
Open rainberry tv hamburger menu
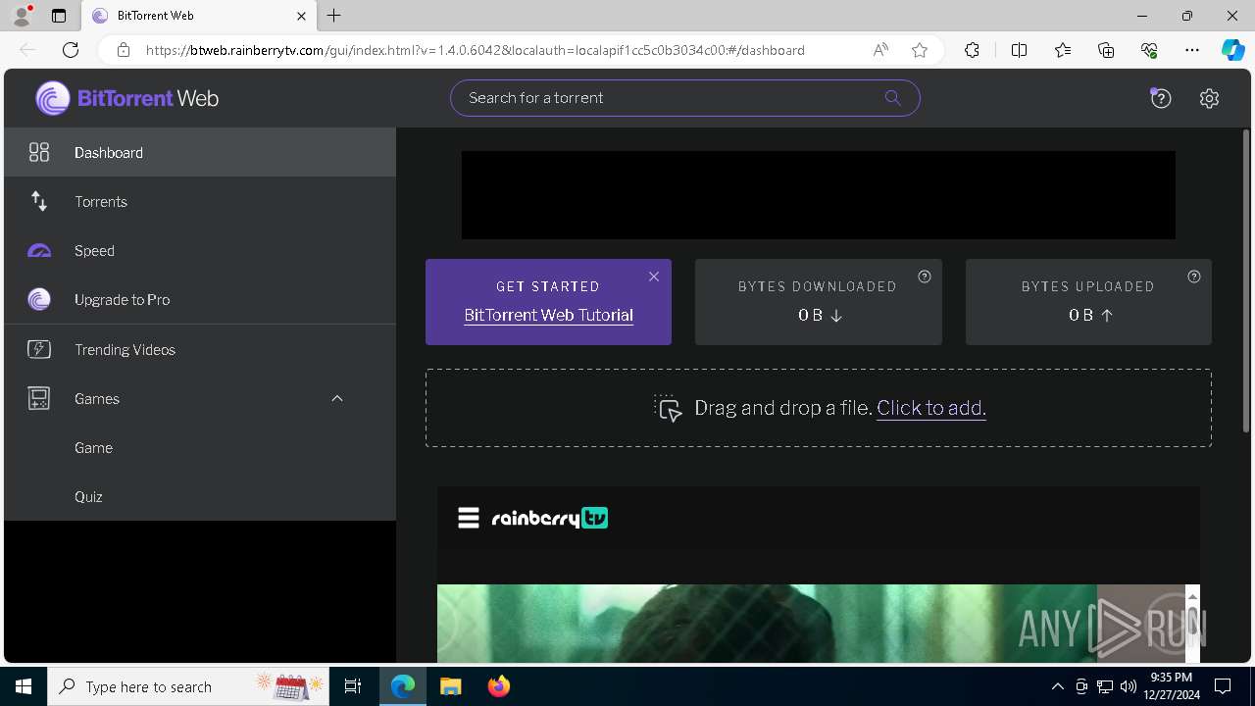click(x=469, y=518)
